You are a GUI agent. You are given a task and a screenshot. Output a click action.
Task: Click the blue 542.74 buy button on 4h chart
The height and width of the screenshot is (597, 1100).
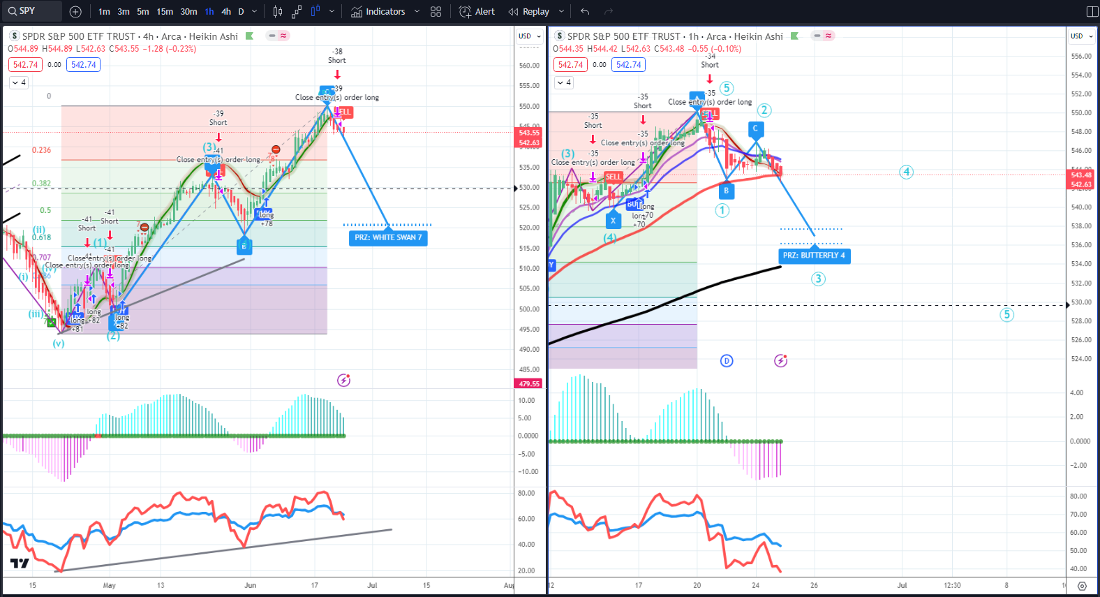coord(83,65)
